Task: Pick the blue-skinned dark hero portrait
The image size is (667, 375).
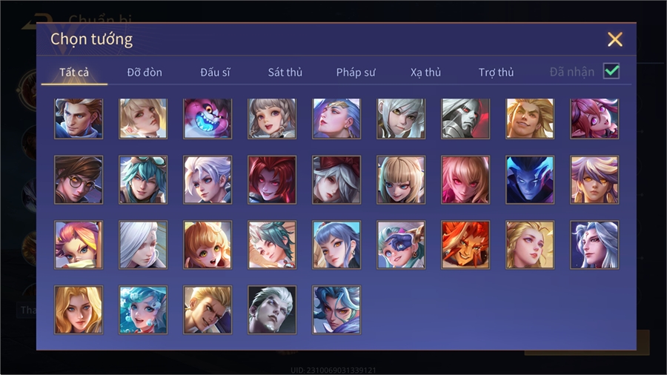Action: [x=530, y=180]
